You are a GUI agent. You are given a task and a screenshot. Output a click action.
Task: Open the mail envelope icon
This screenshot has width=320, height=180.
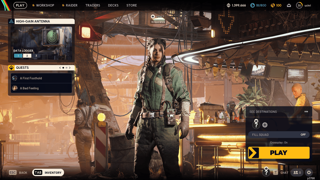(289, 5)
